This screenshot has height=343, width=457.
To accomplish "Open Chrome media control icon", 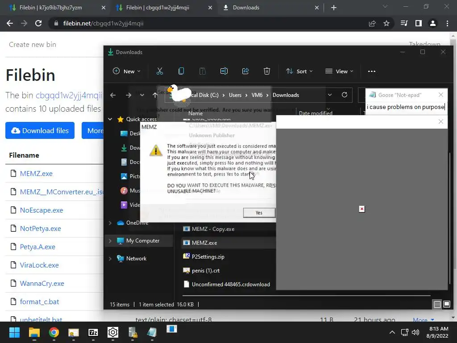I will [404, 23].
